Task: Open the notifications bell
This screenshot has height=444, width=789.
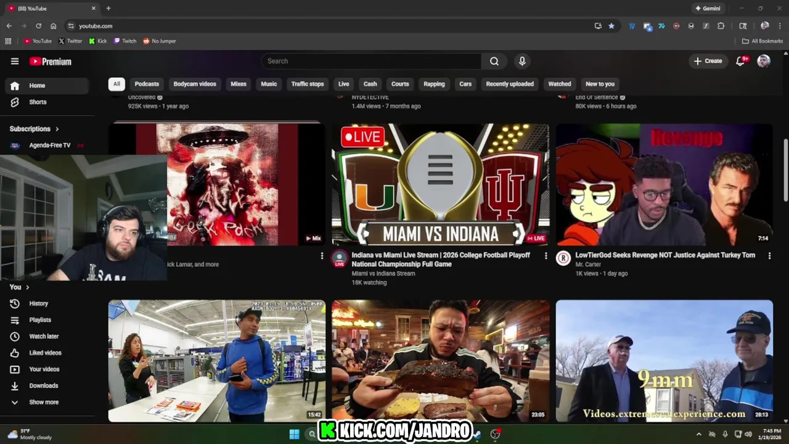Action: coord(741,61)
